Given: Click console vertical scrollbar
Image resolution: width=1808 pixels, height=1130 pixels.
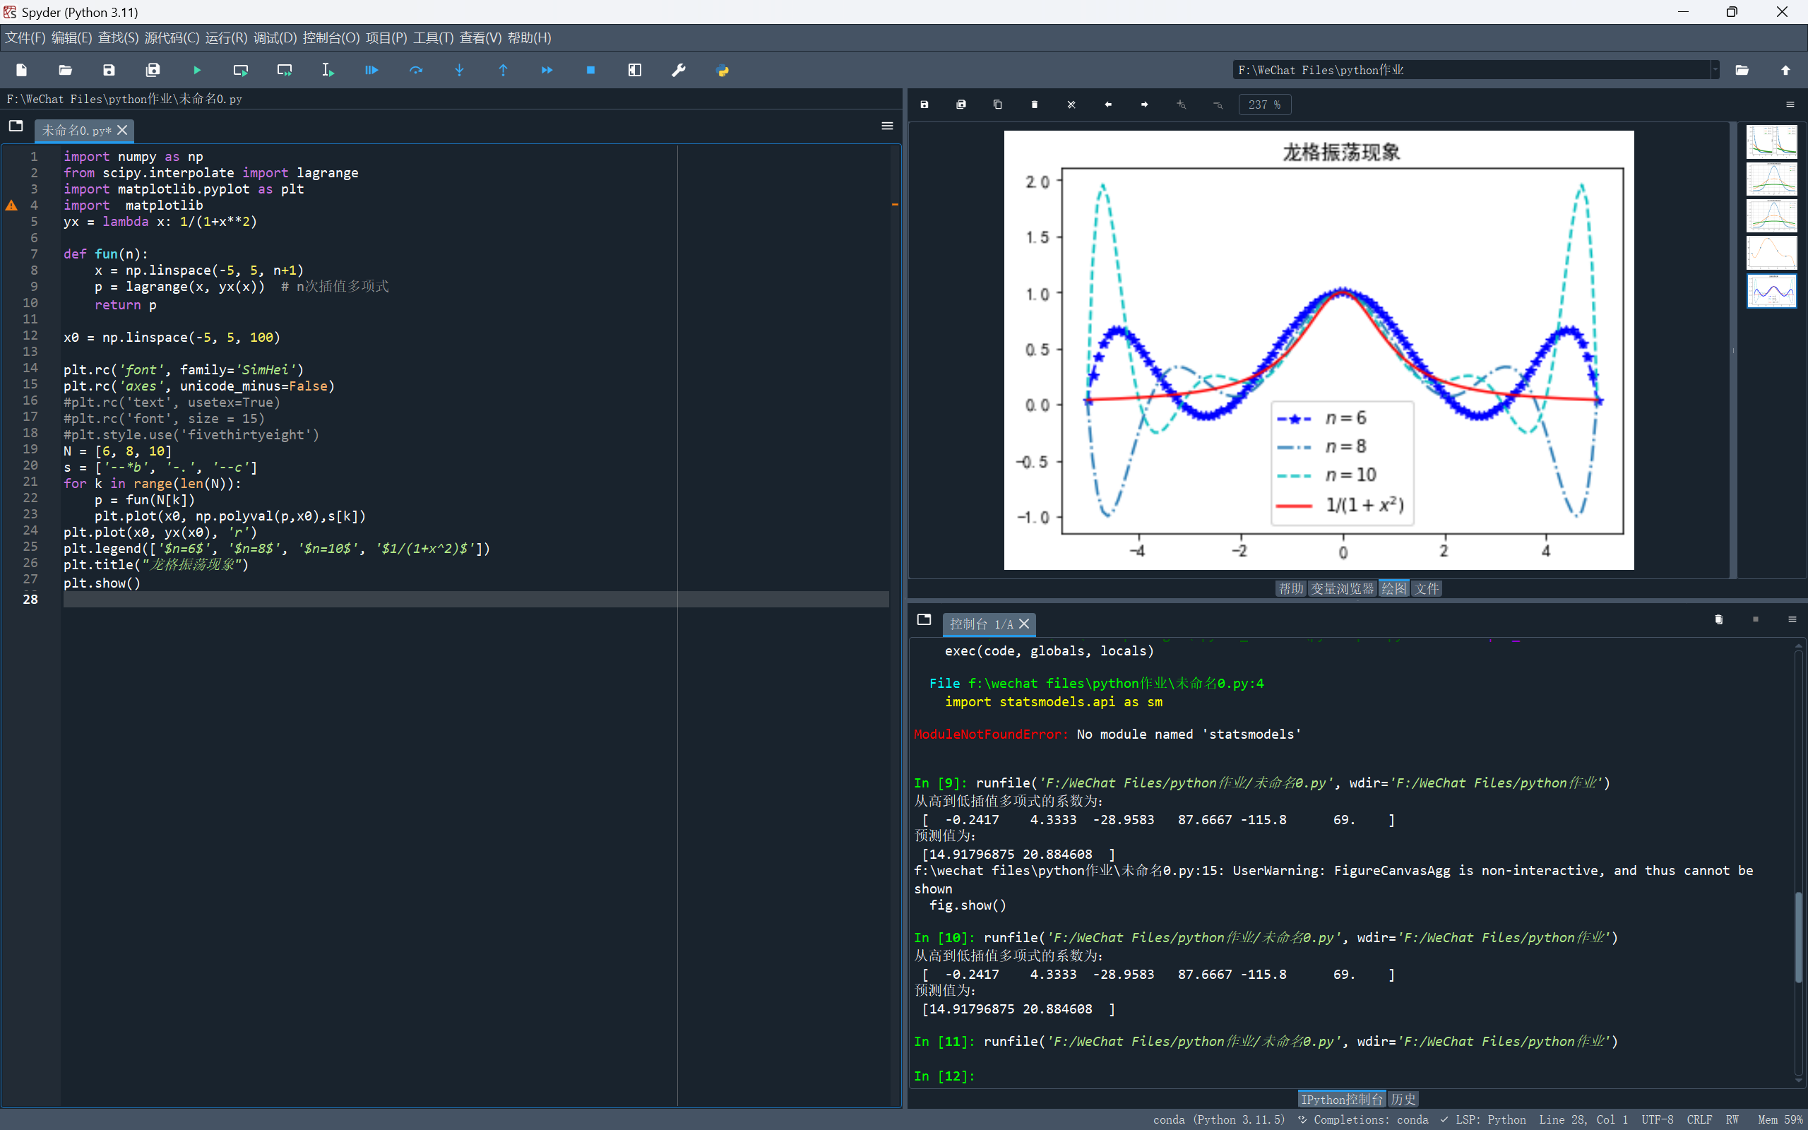Looking at the screenshot, I should point(1798,937).
